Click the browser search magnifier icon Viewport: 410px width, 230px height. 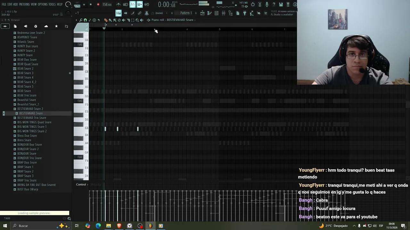tap(69, 218)
